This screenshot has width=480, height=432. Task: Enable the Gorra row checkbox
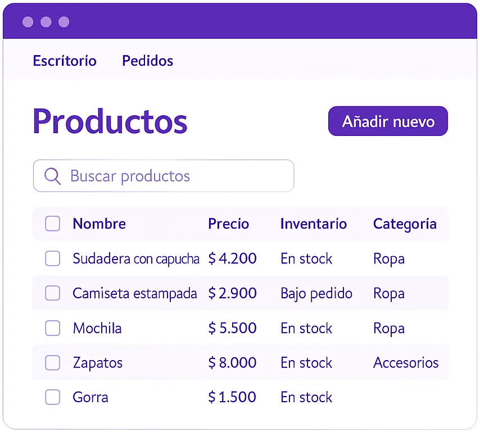(x=52, y=397)
